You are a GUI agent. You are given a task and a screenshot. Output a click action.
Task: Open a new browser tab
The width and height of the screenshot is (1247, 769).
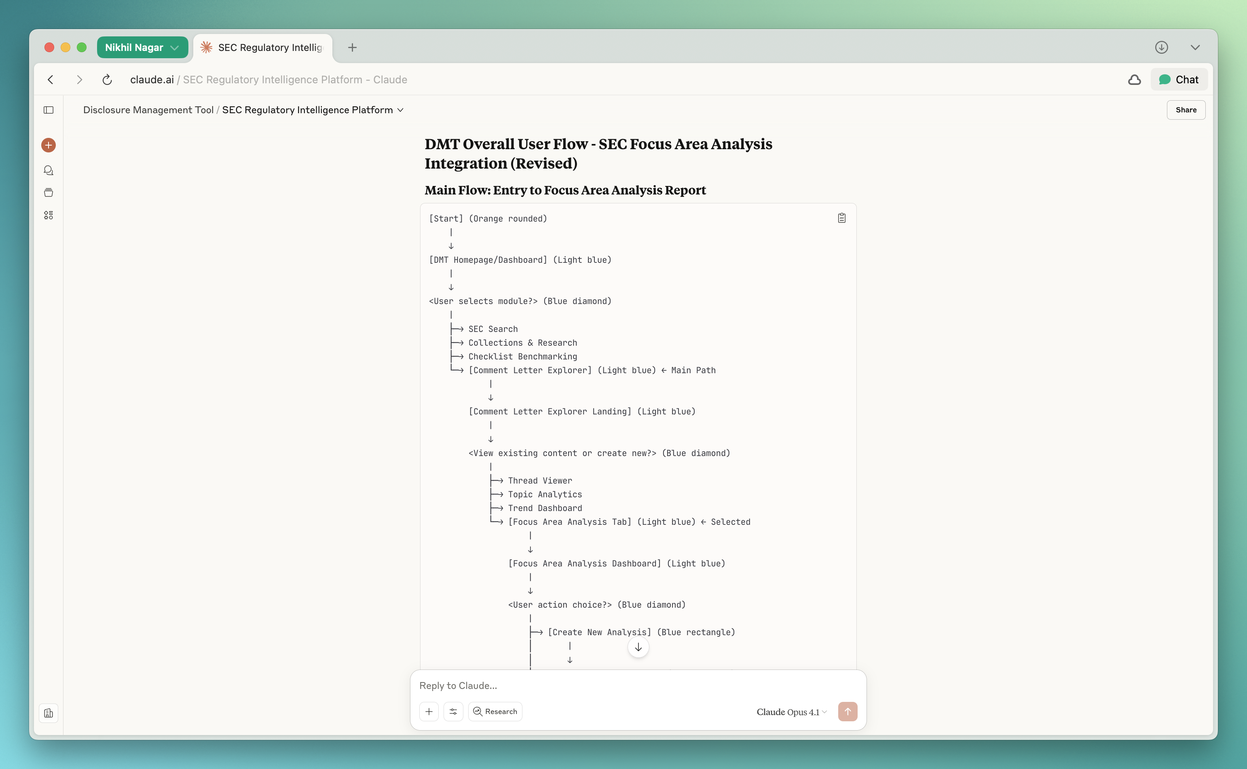tap(352, 47)
